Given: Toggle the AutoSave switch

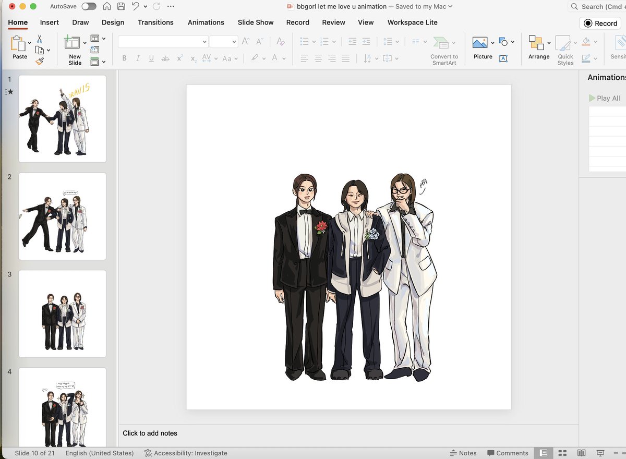Looking at the screenshot, I should (x=89, y=7).
